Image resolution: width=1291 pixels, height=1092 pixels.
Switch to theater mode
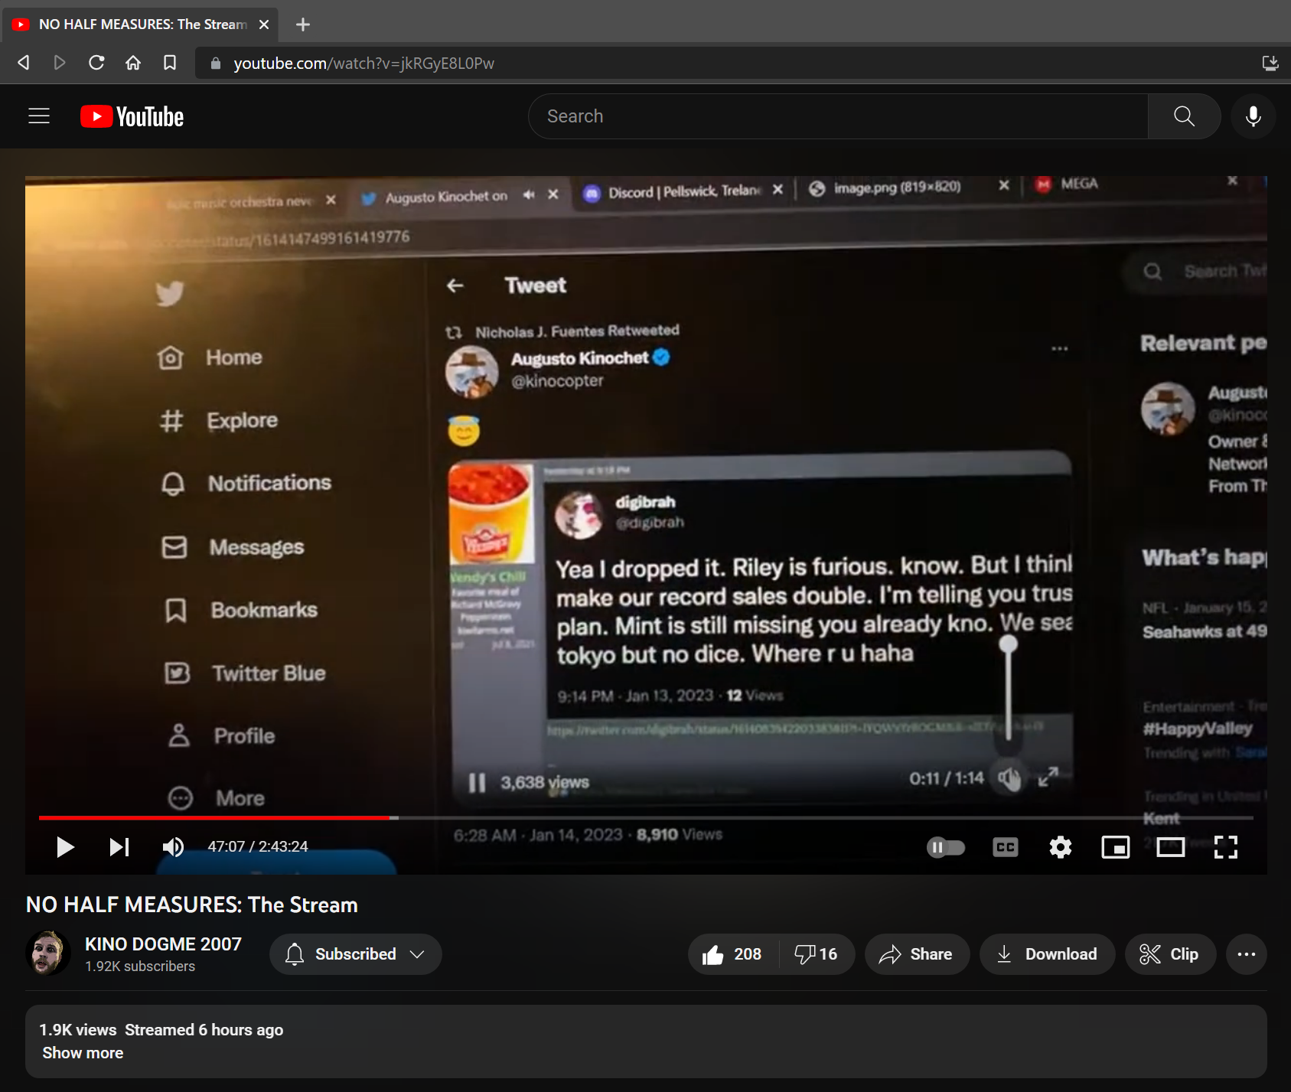[1170, 847]
